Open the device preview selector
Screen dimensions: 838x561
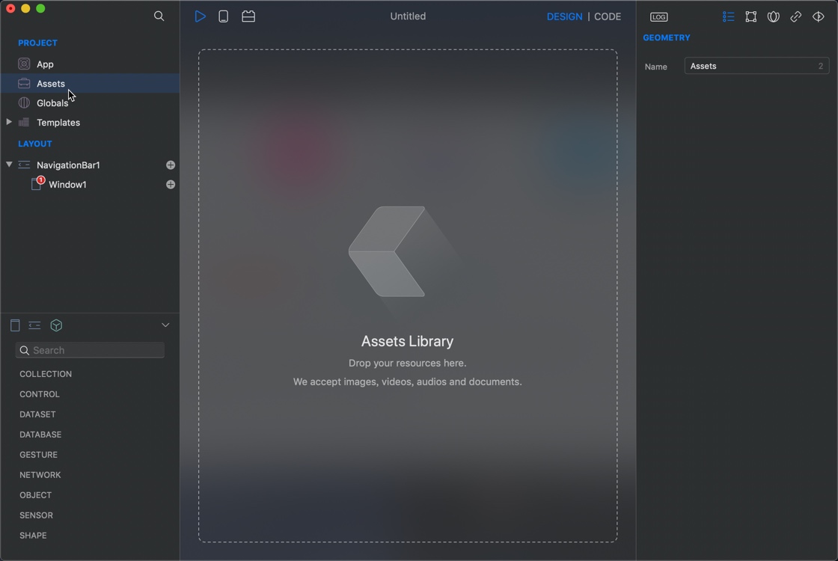[223, 16]
